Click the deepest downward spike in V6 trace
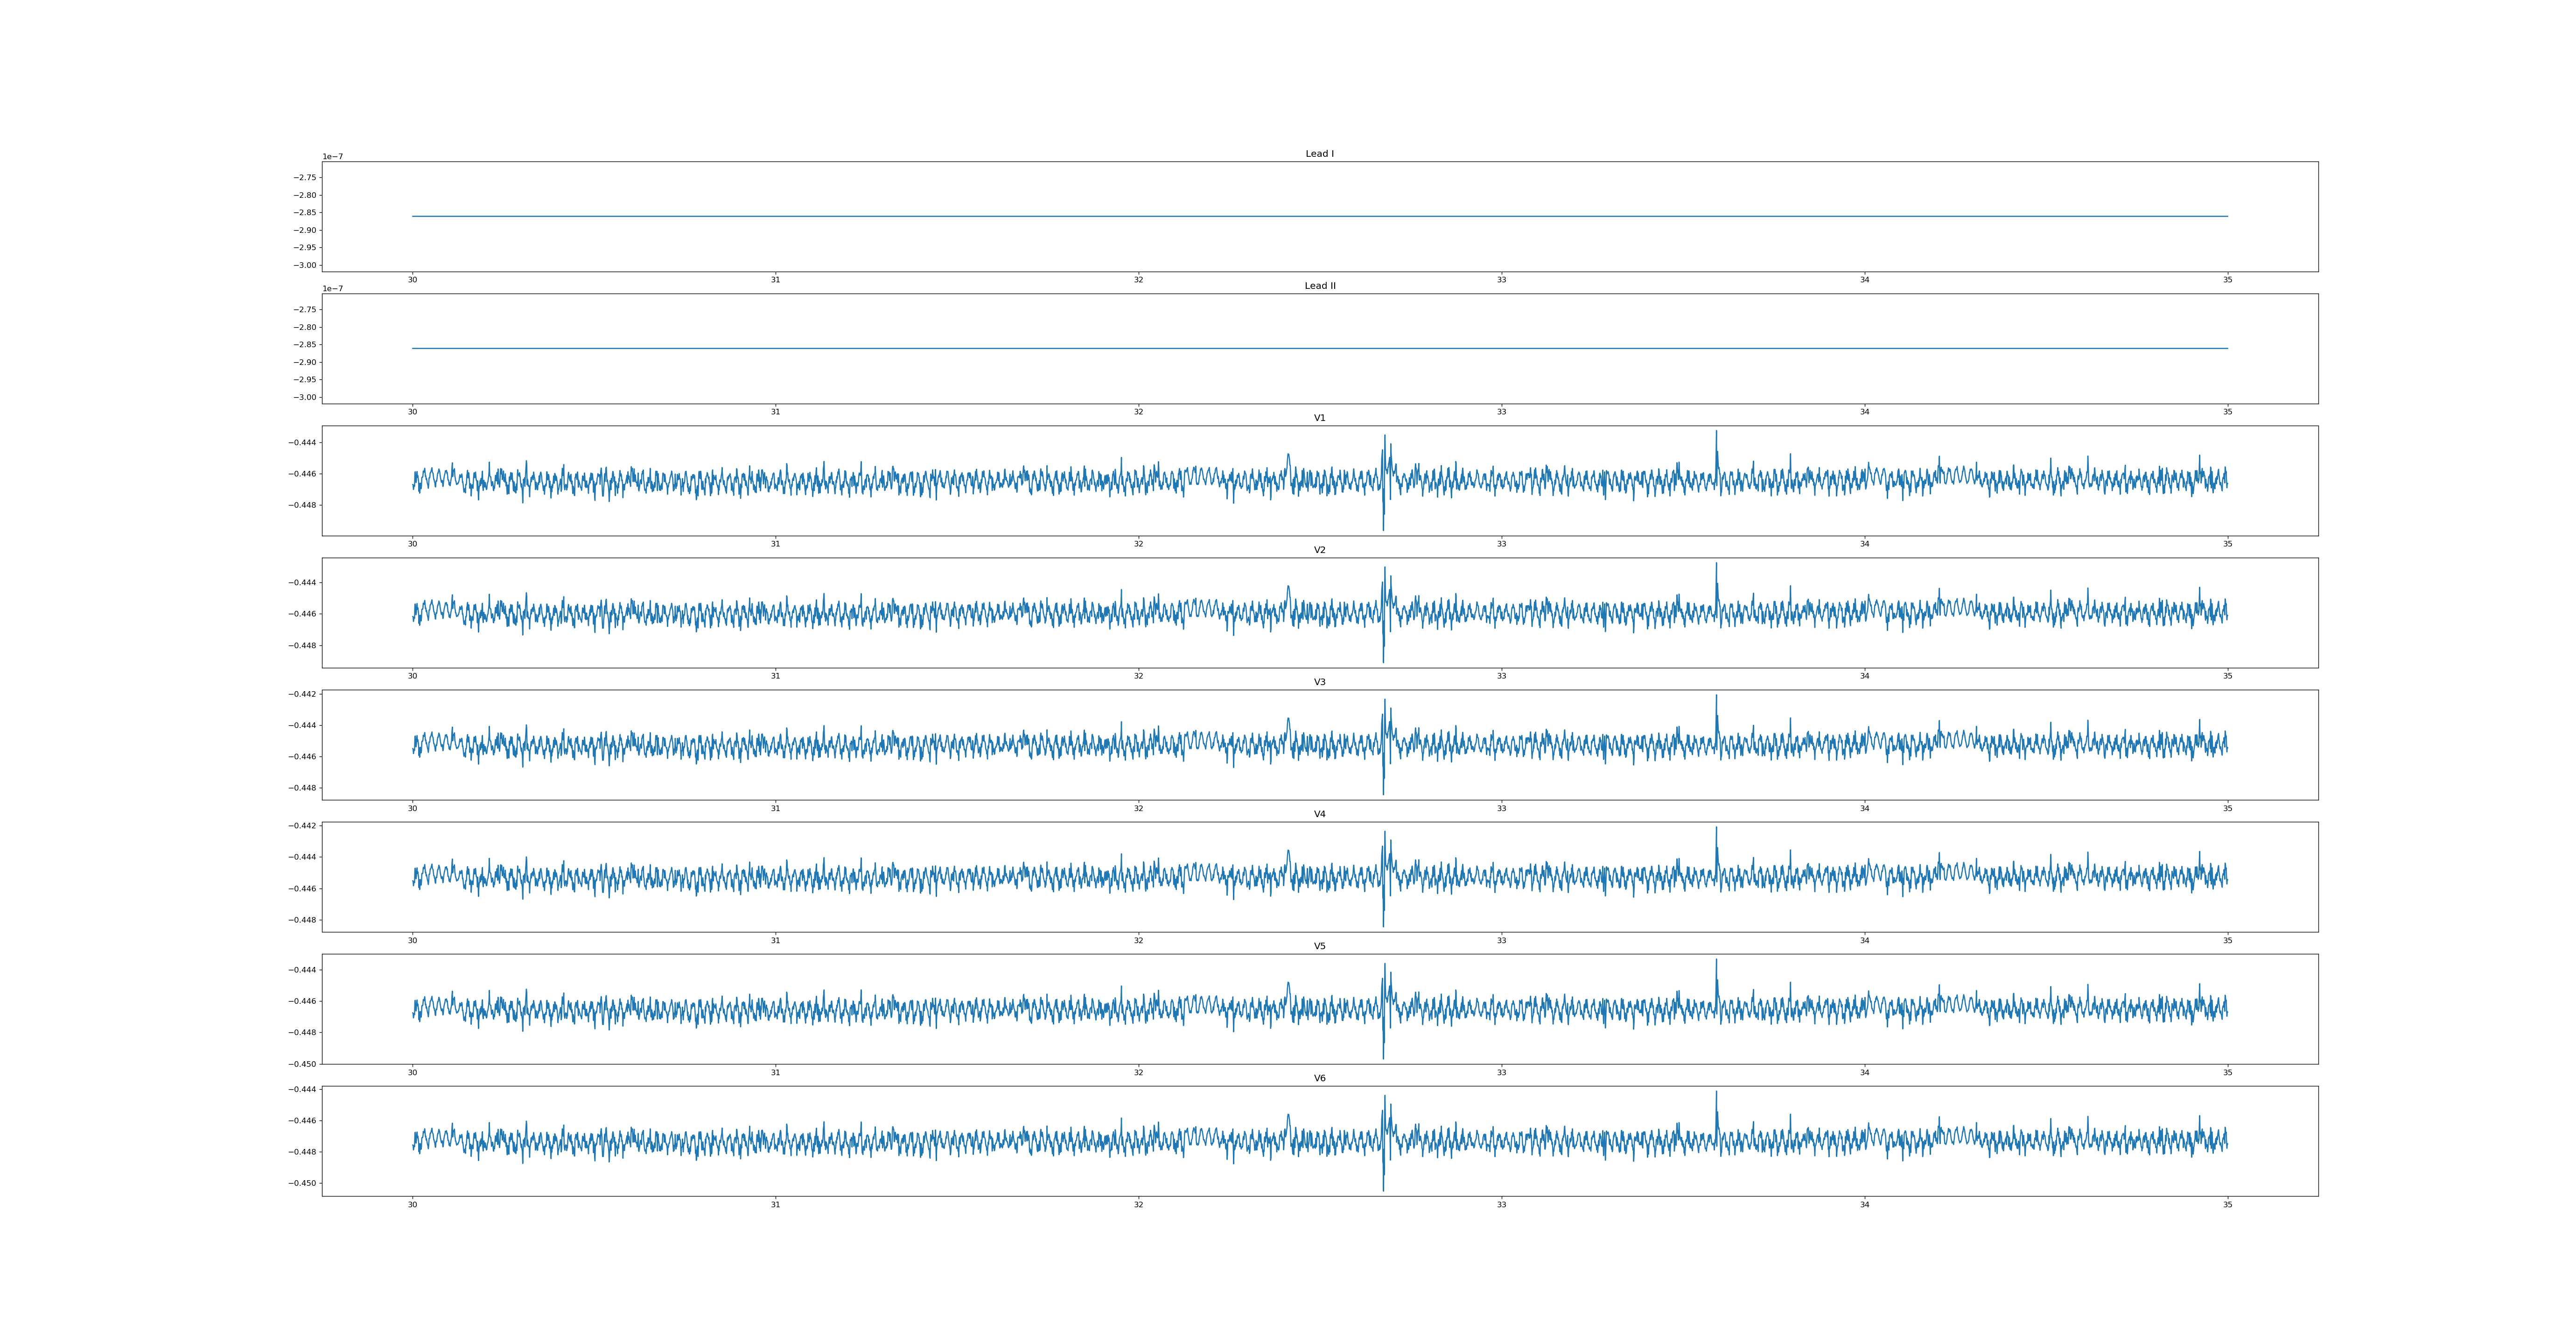The height and width of the screenshot is (1344, 2576). tap(1383, 1187)
